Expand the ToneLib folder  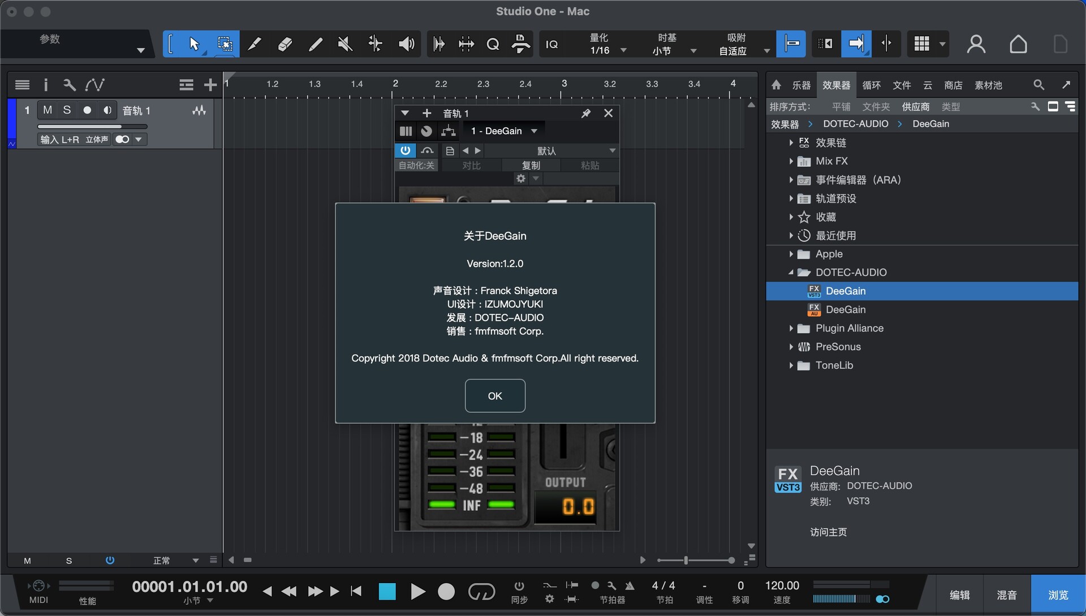coord(791,365)
